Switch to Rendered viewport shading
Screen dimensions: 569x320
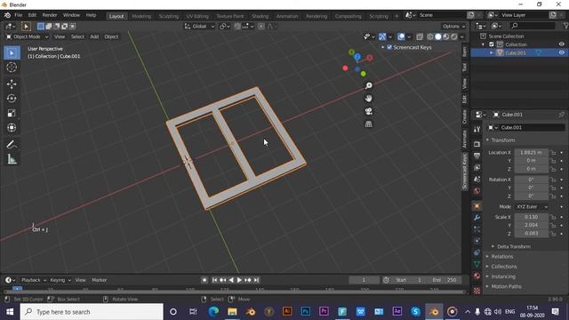(x=454, y=36)
